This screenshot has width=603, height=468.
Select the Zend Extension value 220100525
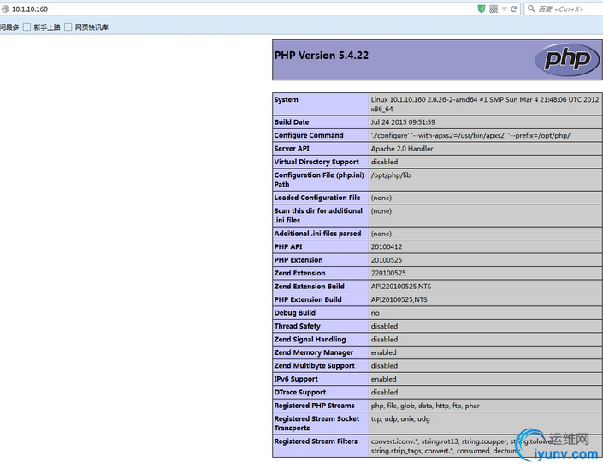(388, 274)
